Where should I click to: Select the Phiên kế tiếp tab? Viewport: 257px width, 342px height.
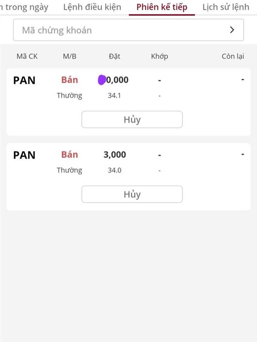point(162,7)
